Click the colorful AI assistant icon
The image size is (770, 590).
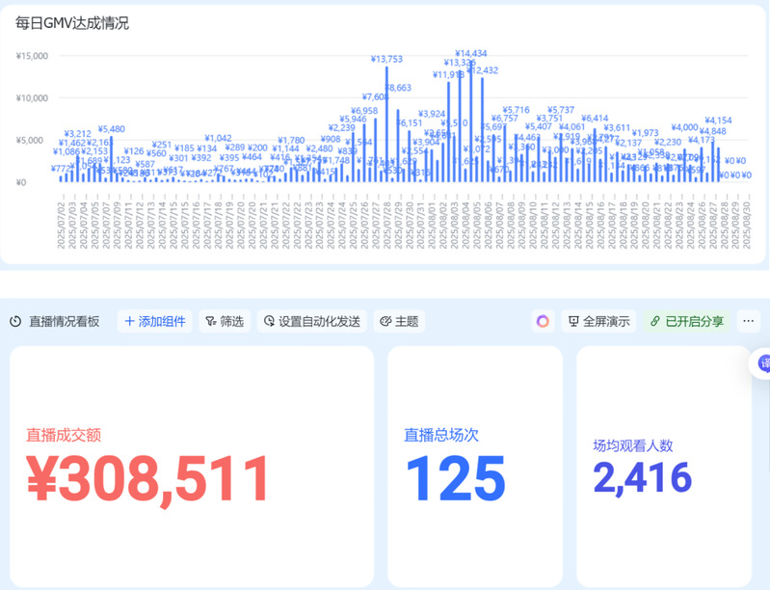coord(543,322)
